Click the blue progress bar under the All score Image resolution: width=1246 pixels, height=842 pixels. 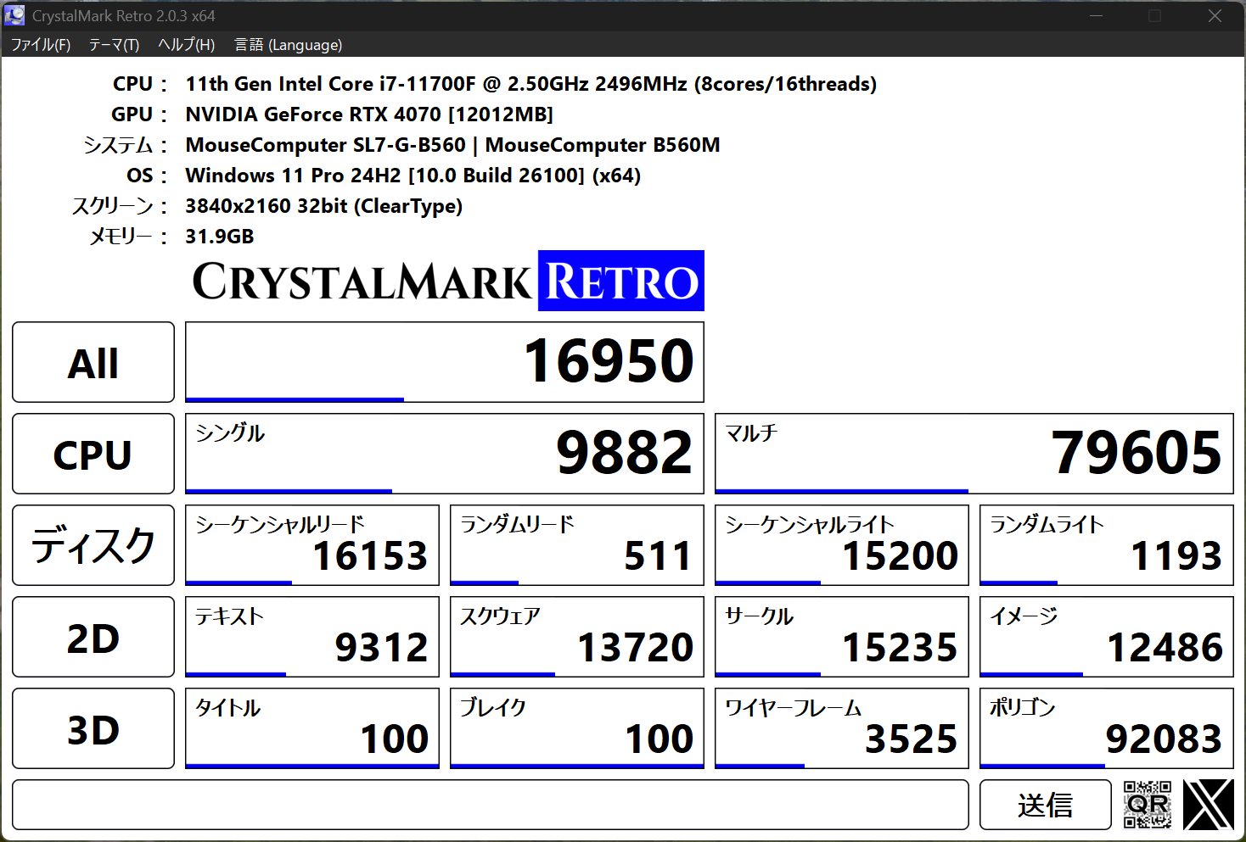pos(295,397)
